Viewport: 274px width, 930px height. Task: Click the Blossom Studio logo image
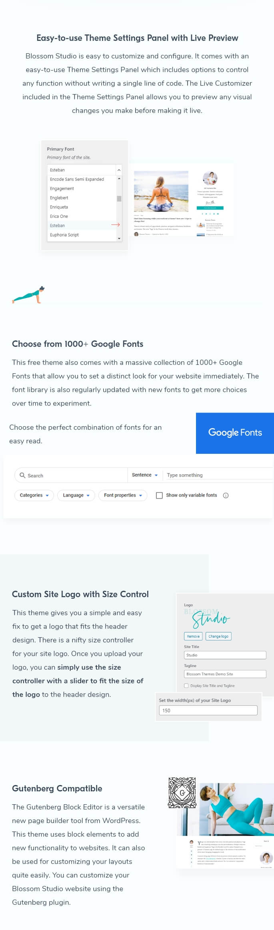pyautogui.click(x=208, y=618)
